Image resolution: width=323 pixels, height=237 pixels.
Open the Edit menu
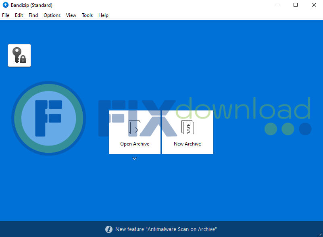coord(19,15)
